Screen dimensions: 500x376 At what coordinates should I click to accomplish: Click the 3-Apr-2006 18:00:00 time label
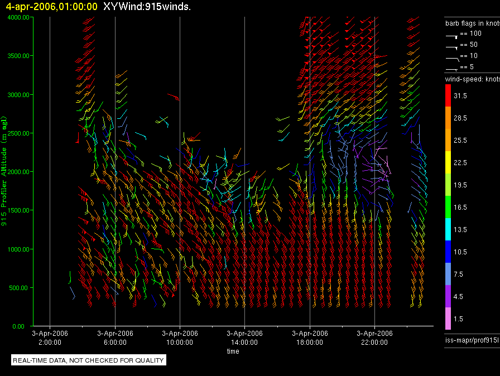[x=310, y=338]
